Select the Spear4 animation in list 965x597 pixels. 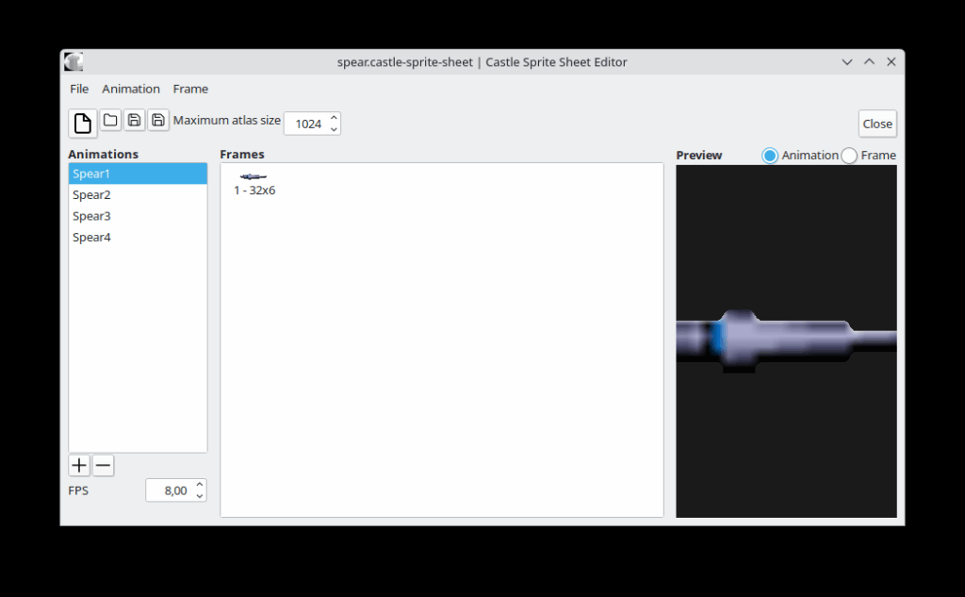tap(91, 238)
